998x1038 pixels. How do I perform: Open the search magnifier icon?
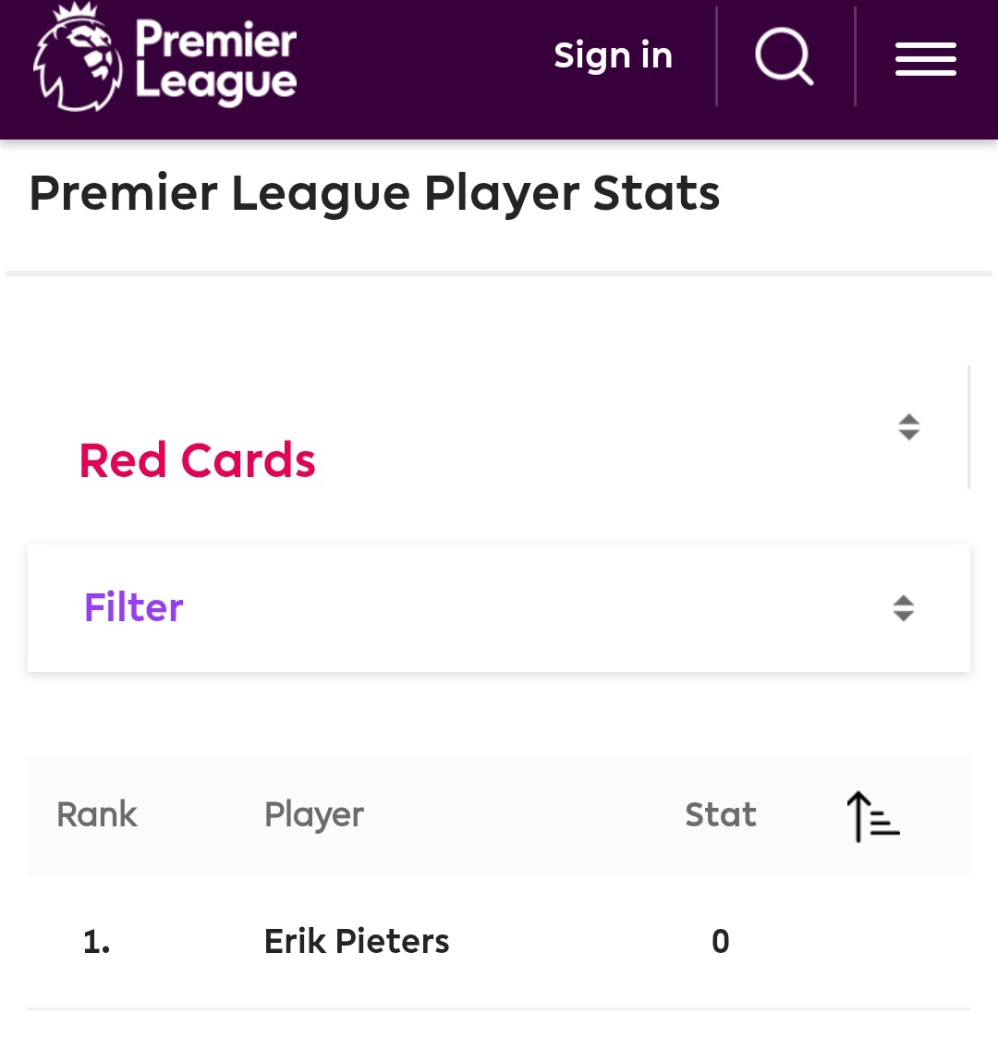(x=784, y=57)
